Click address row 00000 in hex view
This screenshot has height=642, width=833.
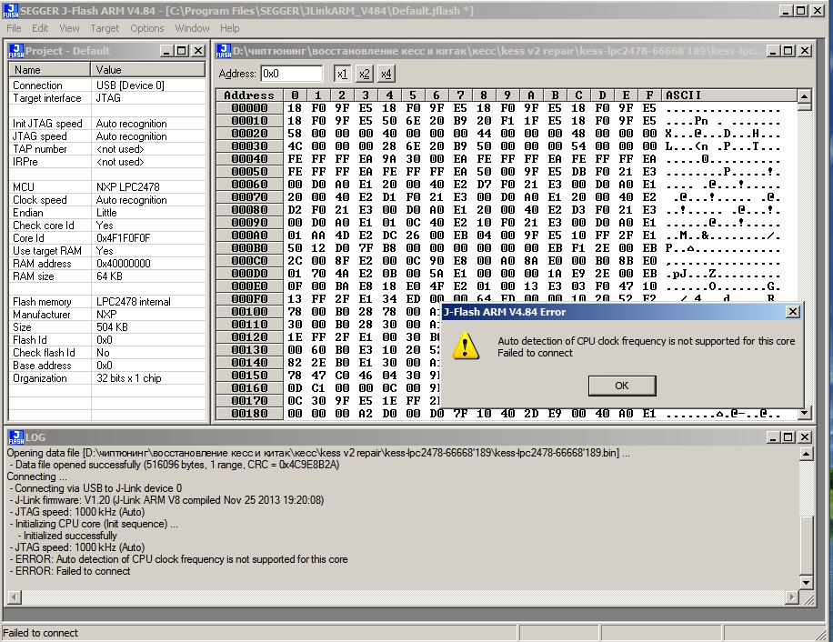[249, 108]
